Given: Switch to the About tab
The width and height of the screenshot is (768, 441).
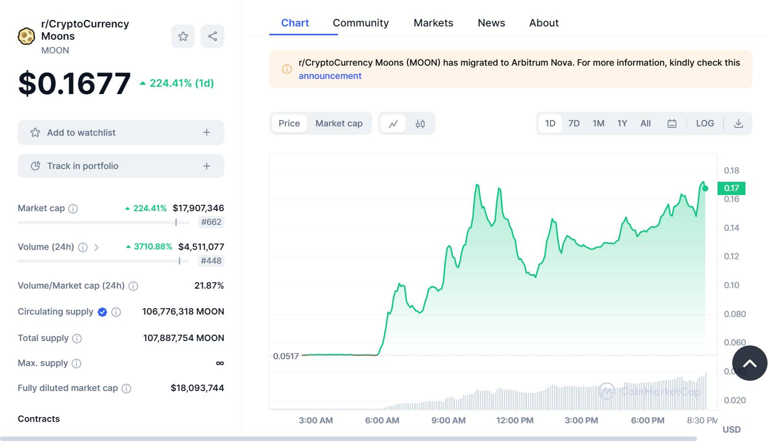Looking at the screenshot, I should (544, 23).
